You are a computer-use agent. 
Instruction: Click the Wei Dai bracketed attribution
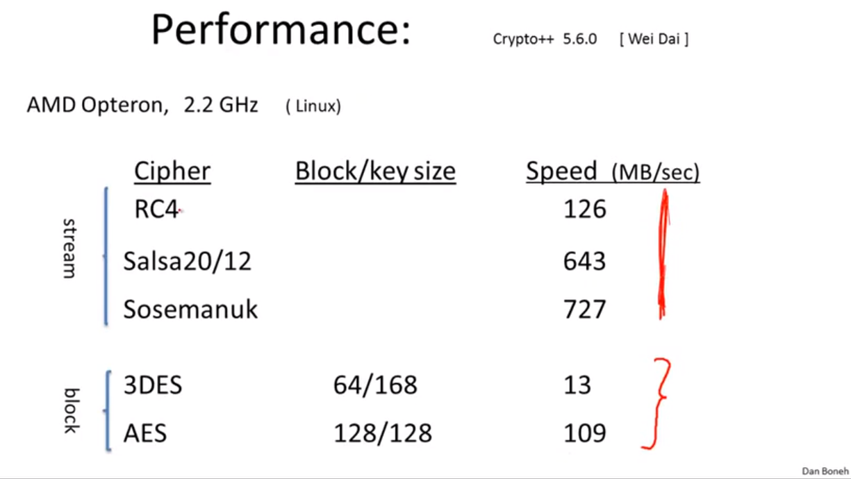[x=654, y=39]
